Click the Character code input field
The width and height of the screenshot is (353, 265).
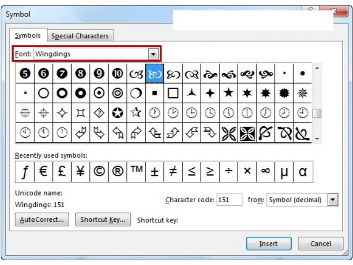(x=229, y=200)
